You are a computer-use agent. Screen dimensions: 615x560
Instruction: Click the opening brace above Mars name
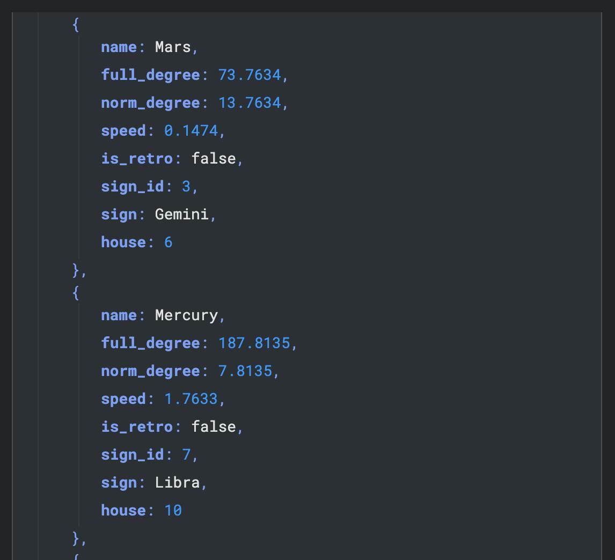pos(76,24)
